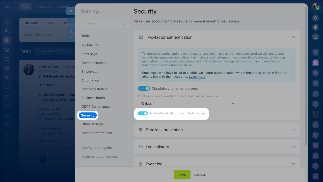Click the green Save button
This screenshot has height=182, width=323.
(x=182, y=175)
